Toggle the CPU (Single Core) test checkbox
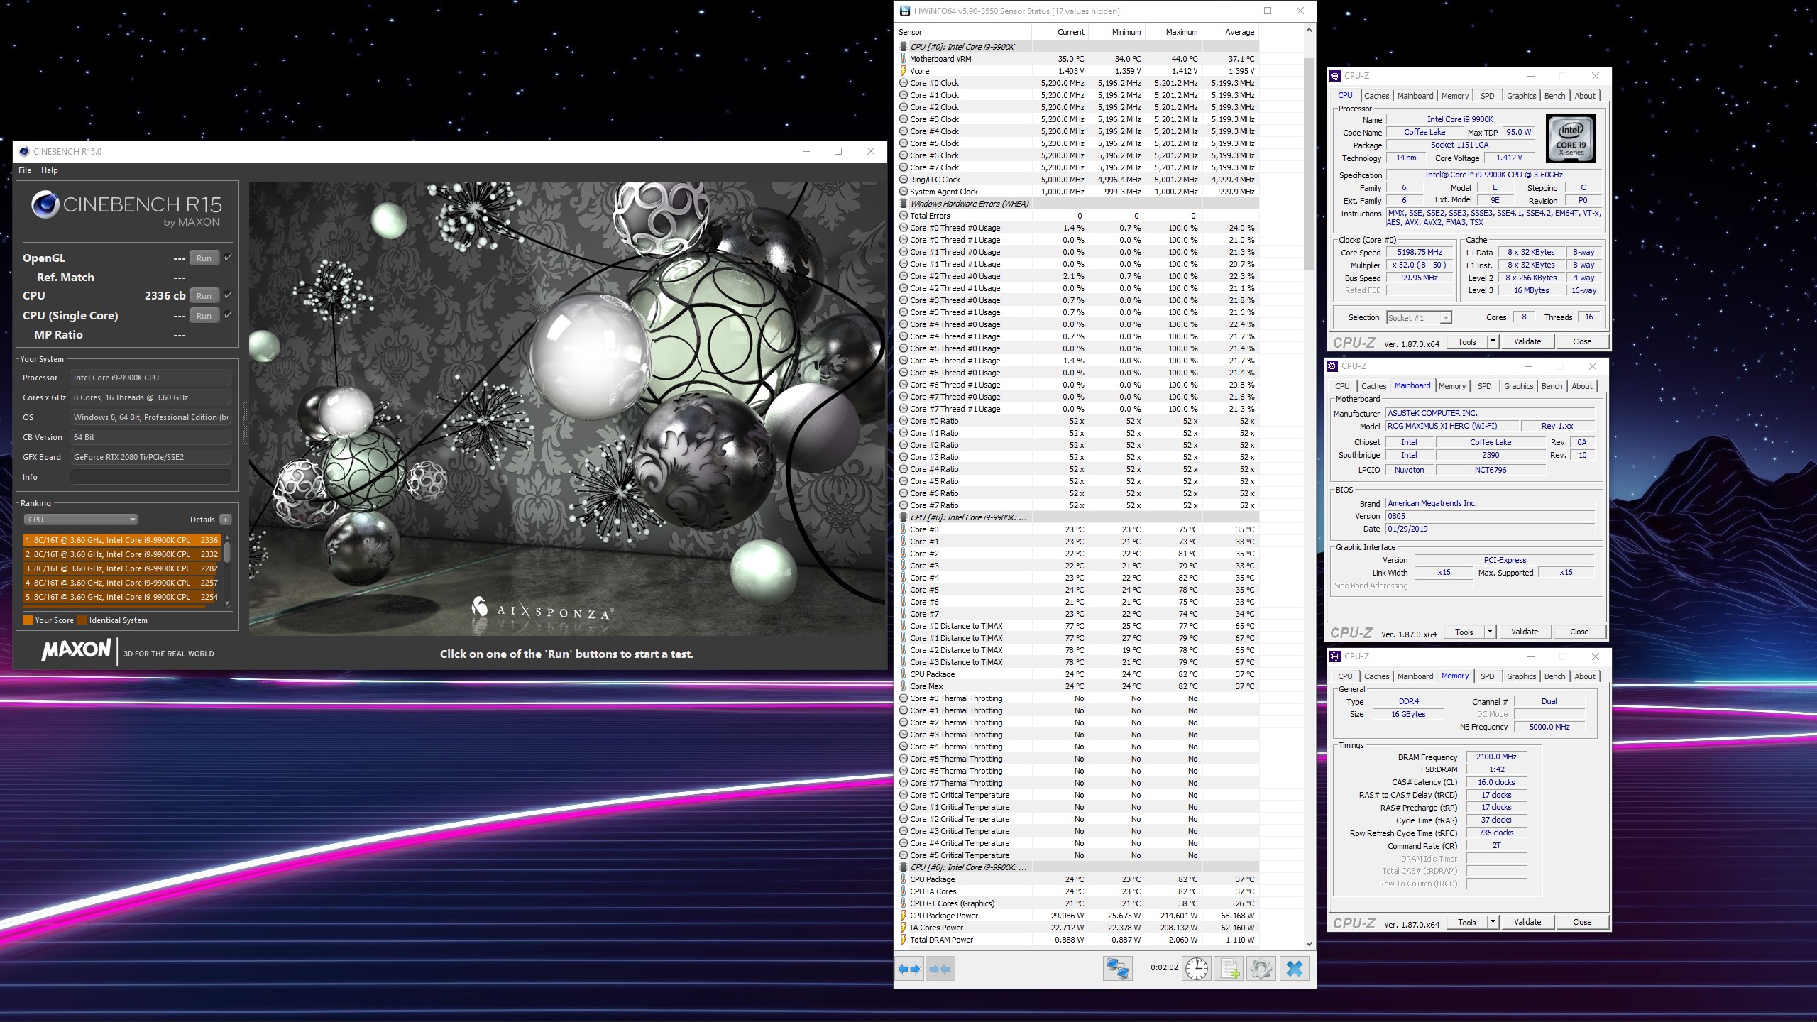The width and height of the screenshot is (1817, 1022). click(229, 315)
